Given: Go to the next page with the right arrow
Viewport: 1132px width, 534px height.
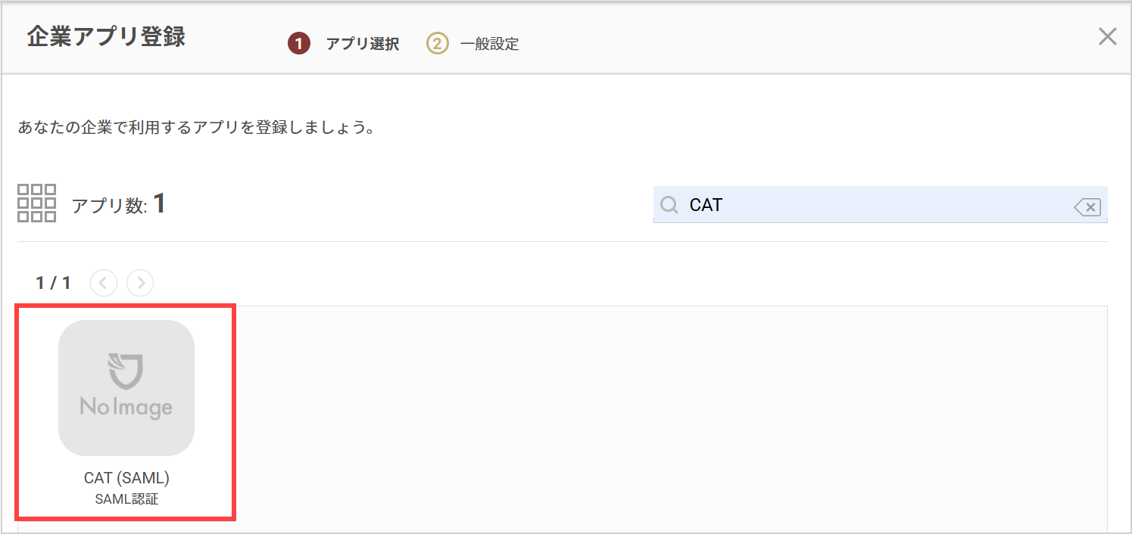Looking at the screenshot, I should pyautogui.click(x=140, y=283).
